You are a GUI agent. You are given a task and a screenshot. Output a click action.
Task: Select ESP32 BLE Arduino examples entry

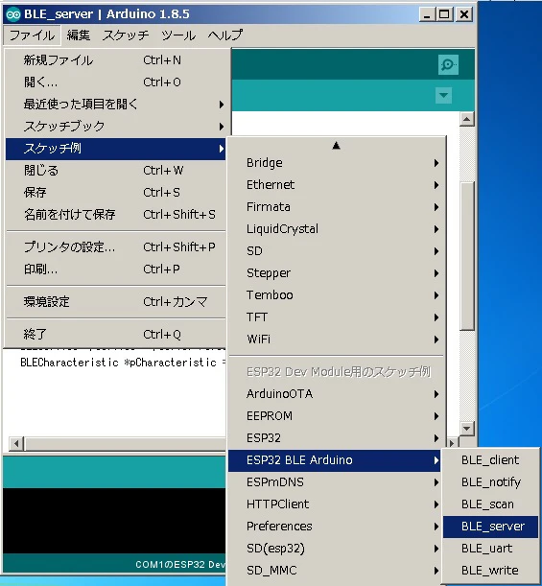coord(335,460)
